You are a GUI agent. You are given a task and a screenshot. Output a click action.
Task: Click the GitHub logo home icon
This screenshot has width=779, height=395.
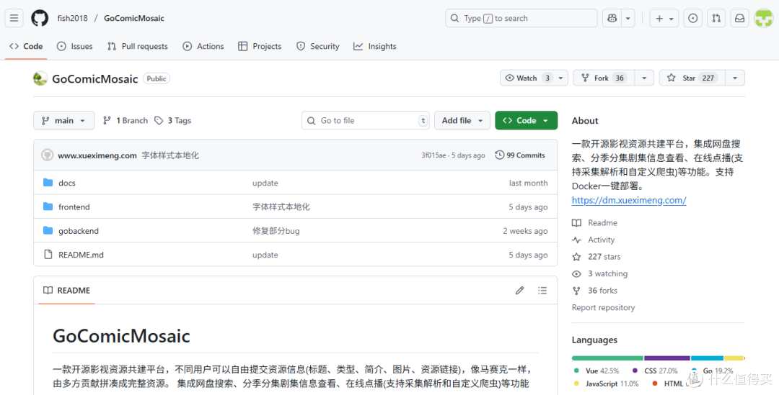tap(40, 18)
